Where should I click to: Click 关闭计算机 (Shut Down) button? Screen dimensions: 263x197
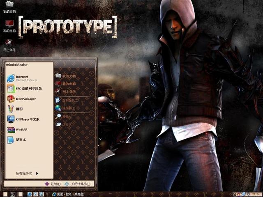(x=78, y=184)
